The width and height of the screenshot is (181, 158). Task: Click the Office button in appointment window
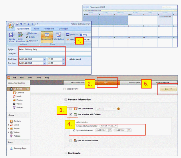[x=11, y=25]
